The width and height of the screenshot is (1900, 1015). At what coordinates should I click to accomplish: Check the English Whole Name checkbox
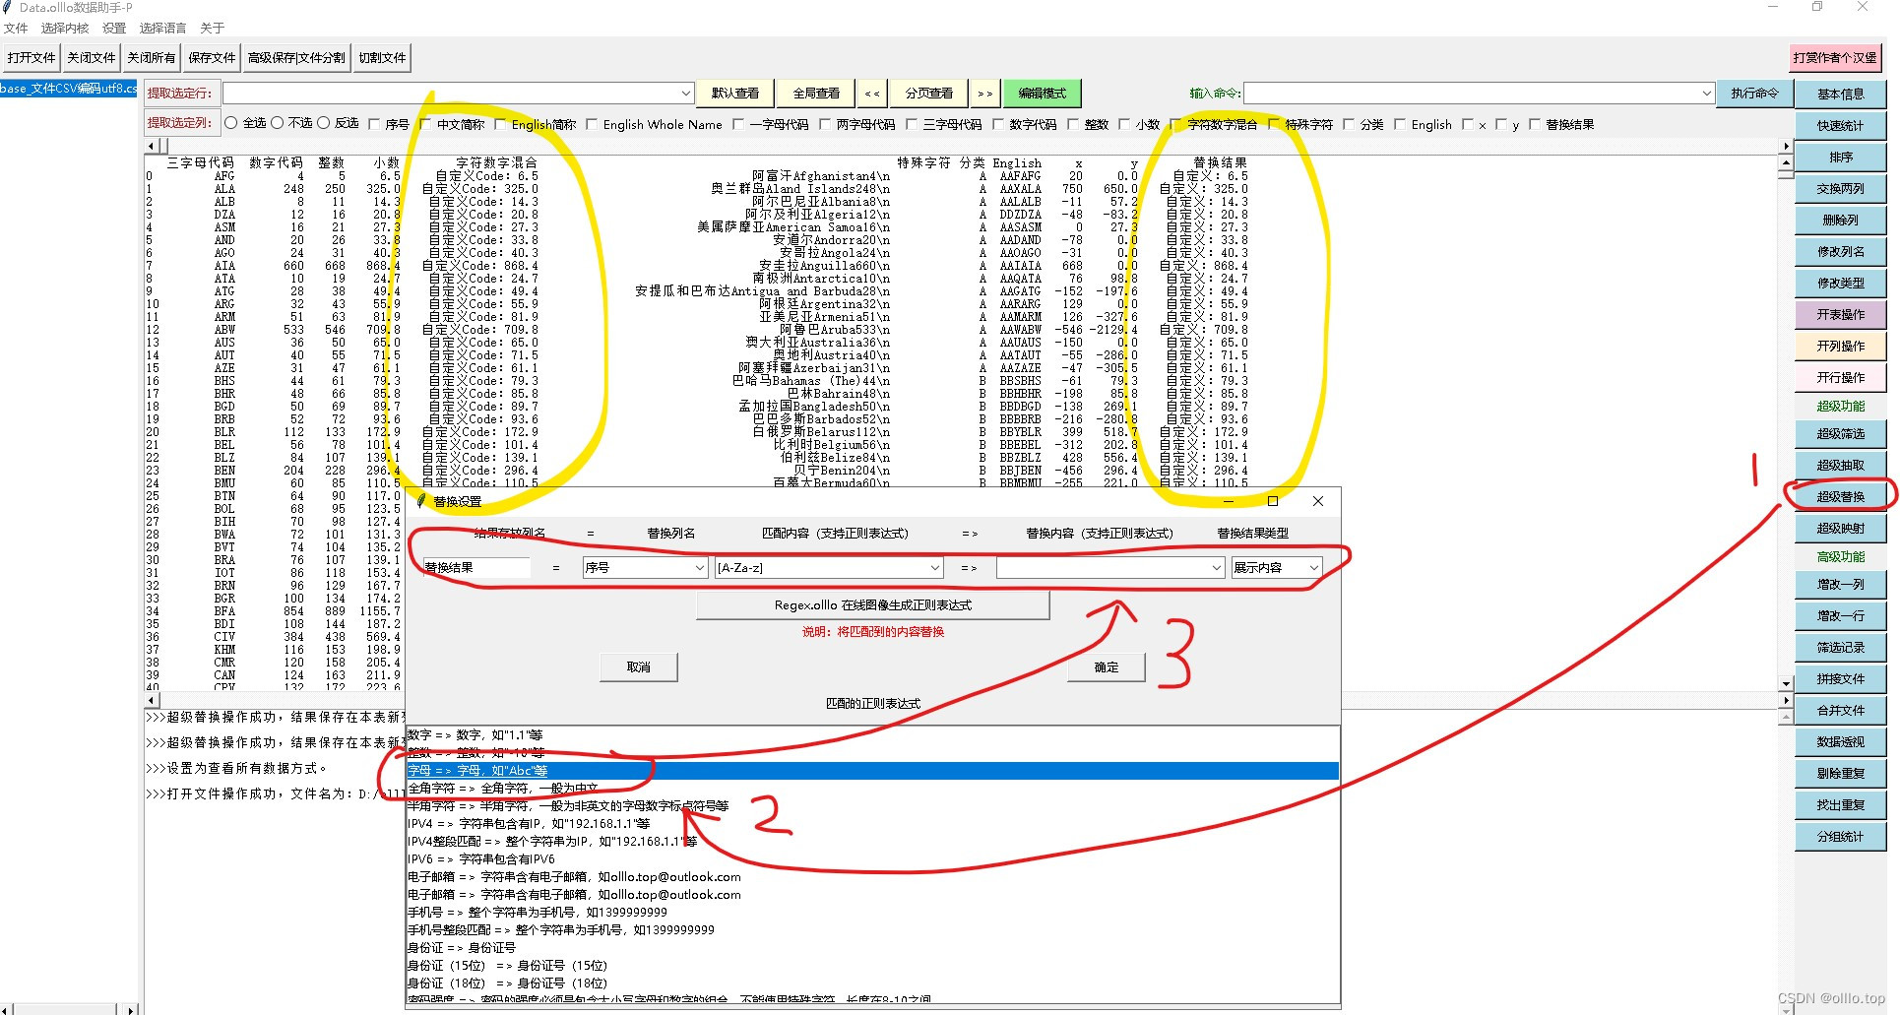pyautogui.click(x=592, y=125)
